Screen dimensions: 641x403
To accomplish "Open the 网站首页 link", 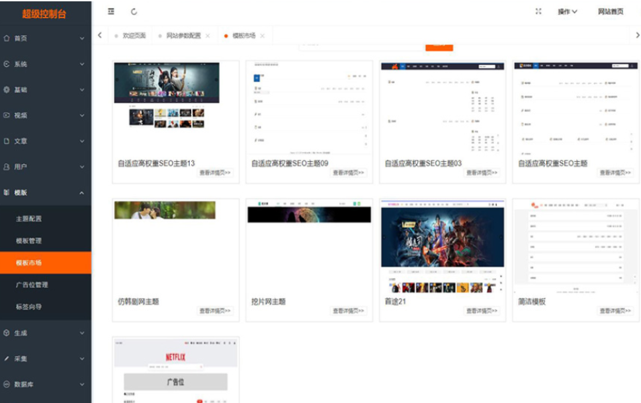I will pos(611,12).
